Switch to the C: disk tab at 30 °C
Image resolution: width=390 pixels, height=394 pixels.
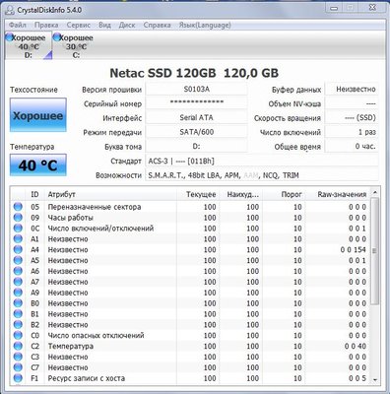point(76,45)
